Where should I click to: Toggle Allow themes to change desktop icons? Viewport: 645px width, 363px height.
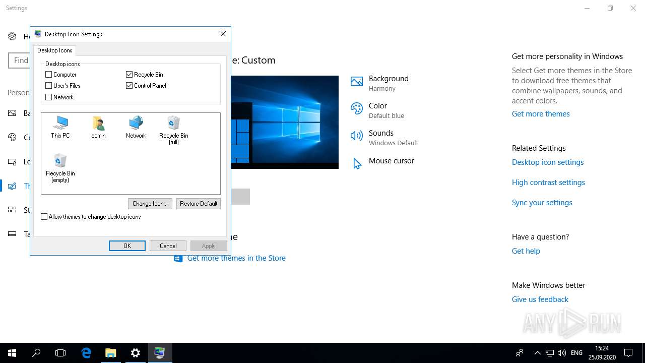pyautogui.click(x=44, y=217)
